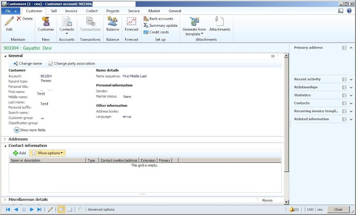Image resolution: width=356 pixels, height=215 pixels.
Task: Go to next record in status bar
Action: tap(32, 209)
